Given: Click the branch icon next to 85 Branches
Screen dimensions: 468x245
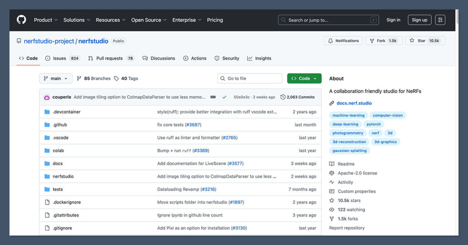Looking at the screenshot, I should coord(79,78).
